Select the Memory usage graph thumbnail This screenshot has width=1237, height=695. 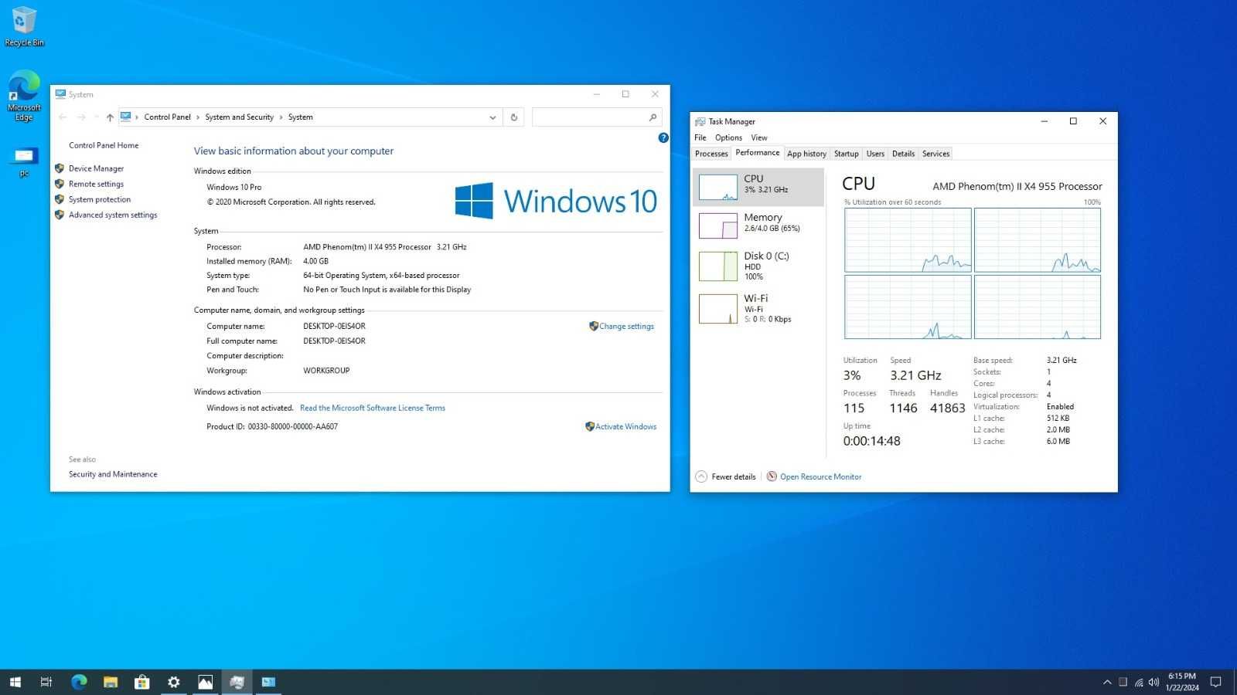tap(717, 225)
